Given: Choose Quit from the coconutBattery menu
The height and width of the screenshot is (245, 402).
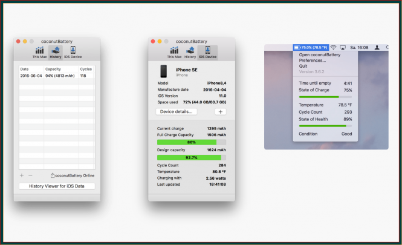Looking at the screenshot, I should point(303,66).
